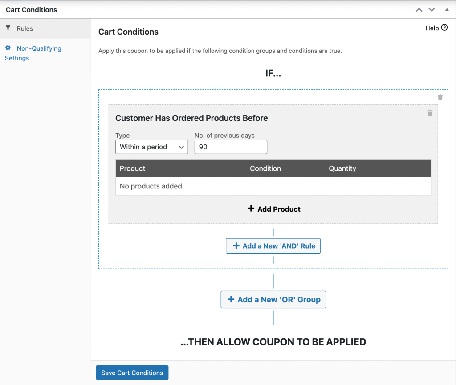Viewport: 456px width, 385px height.
Task: Click the Quantity column header
Action: pyautogui.click(x=342, y=168)
